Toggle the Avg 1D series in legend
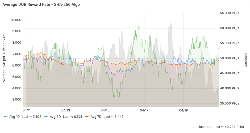The height and width of the screenshot is (133, 250). (x=15, y=117)
